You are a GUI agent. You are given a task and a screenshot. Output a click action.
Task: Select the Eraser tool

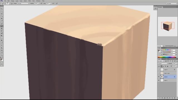click(2, 33)
